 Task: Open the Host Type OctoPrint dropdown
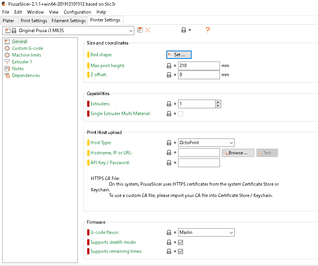click(x=206, y=143)
